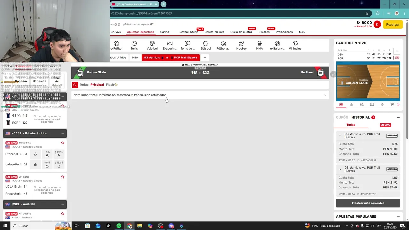Open the statistics bar chart in live panel

point(351,104)
